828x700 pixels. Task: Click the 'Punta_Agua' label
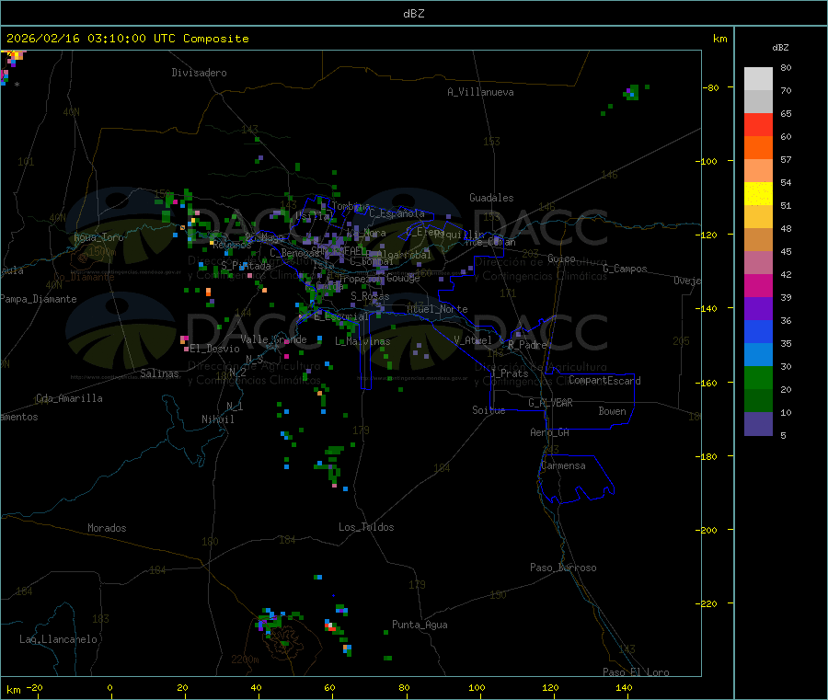tap(420, 625)
